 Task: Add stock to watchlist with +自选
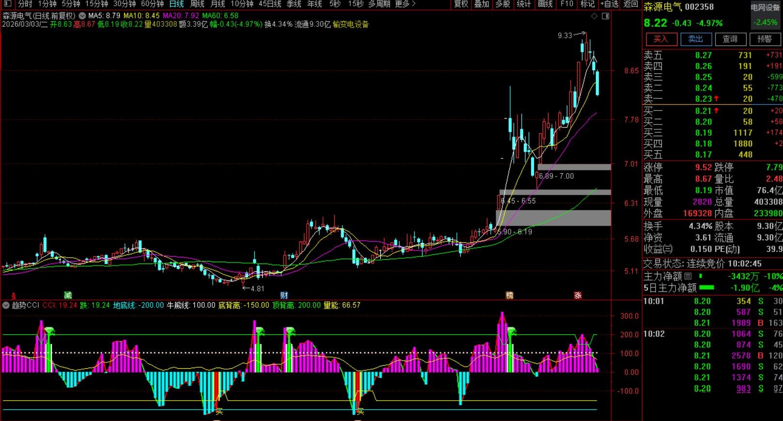click(x=609, y=4)
